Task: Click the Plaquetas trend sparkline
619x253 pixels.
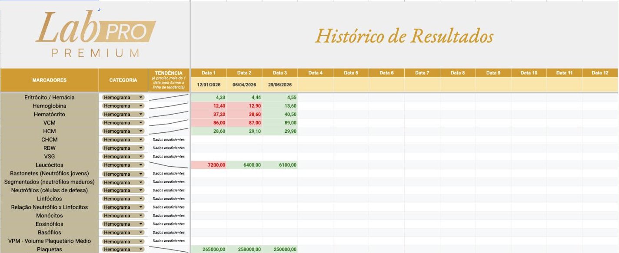Action: [x=169, y=250]
